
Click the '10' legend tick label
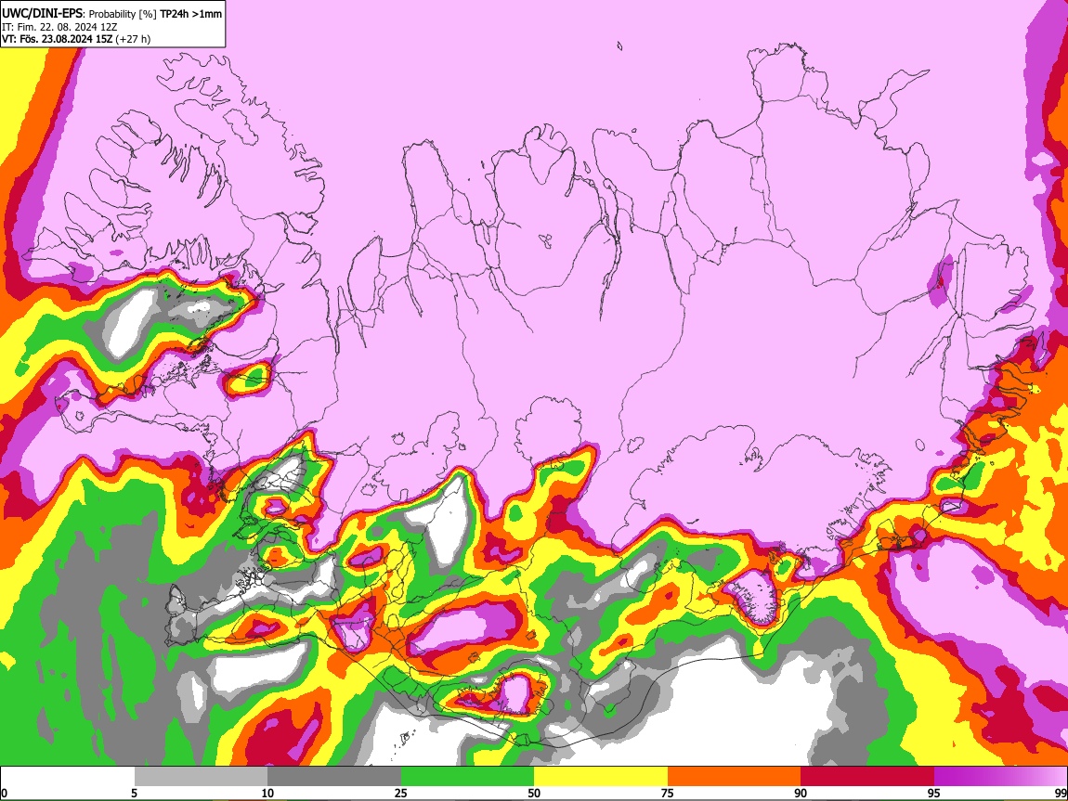(267, 793)
